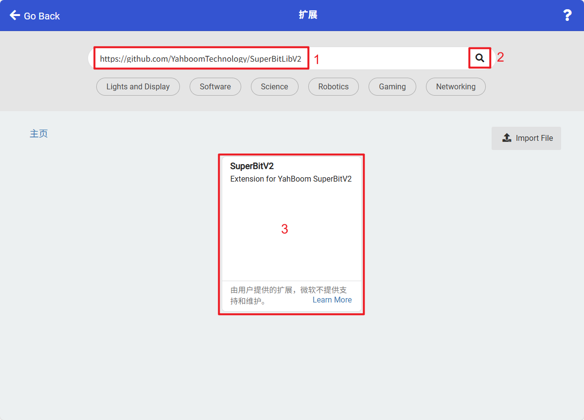The height and width of the screenshot is (420, 584).
Task: Open the help question mark icon
Action: (567, 16)
